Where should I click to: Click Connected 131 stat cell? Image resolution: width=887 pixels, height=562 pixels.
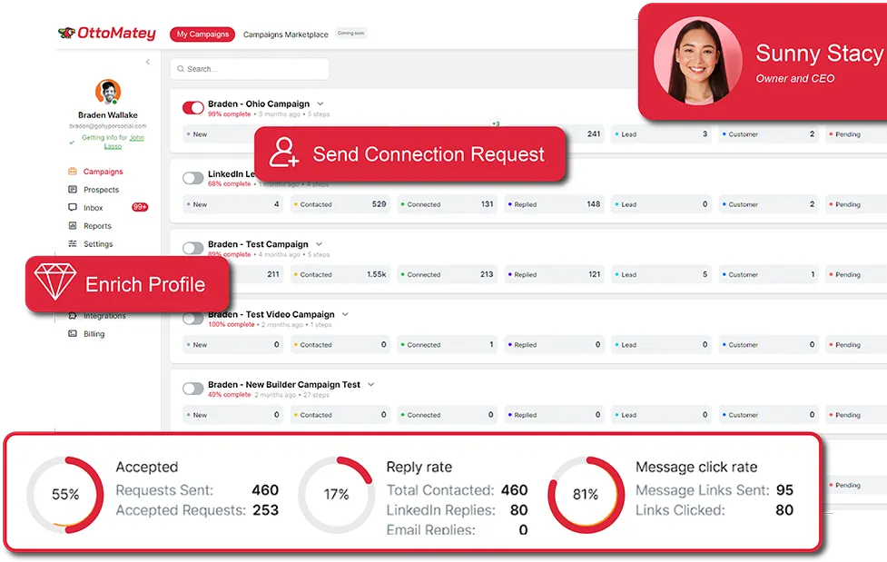pos(447,204)
